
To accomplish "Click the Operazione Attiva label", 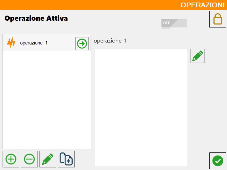I will (36, 18).
